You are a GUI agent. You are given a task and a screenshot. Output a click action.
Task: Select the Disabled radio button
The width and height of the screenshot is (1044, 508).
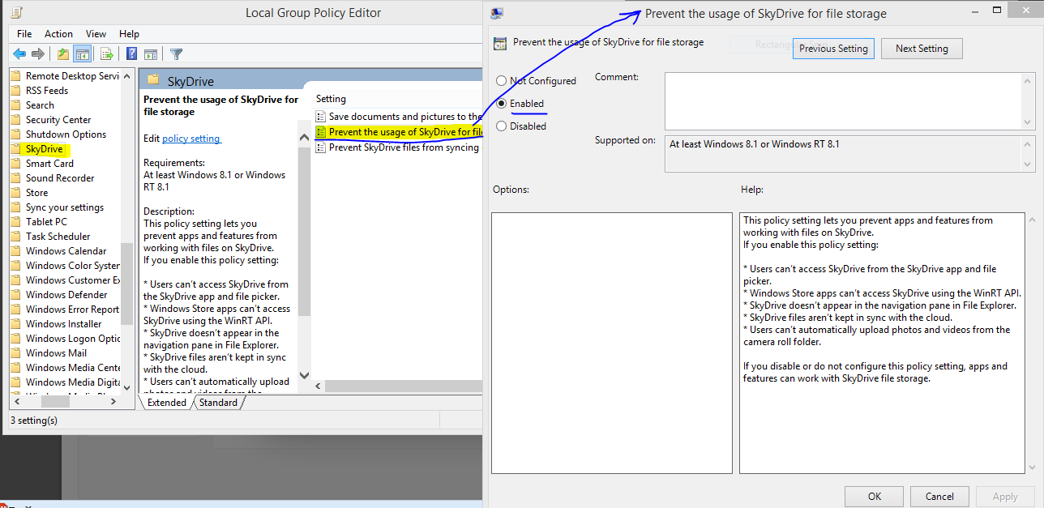pos(502,126)
